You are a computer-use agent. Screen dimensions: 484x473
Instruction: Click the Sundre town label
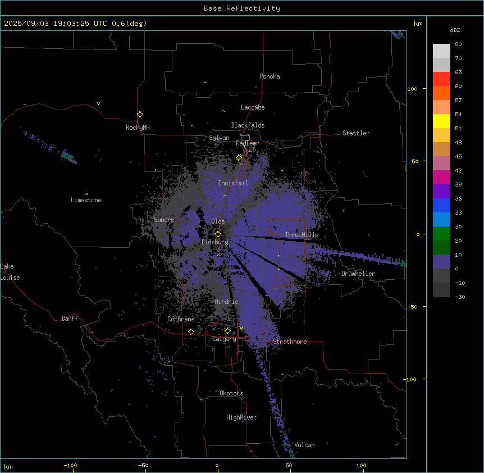click(x=164, y=220)
